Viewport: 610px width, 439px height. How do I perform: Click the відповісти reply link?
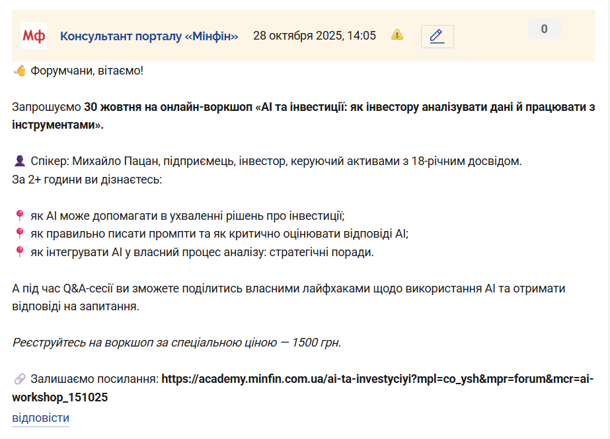click(x=40, y=418)
